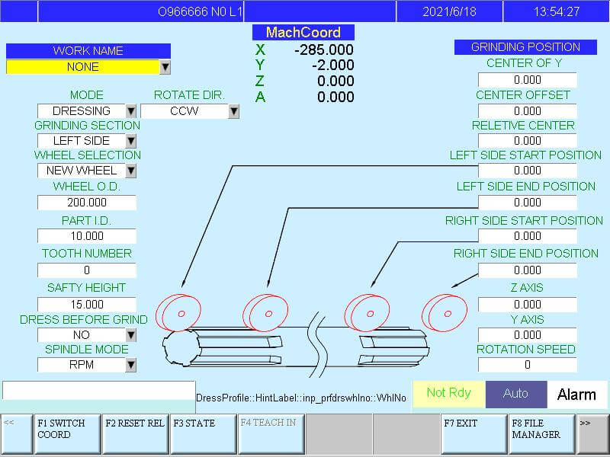Click the LEFT SIDE START POSITION field

point(528,170)
